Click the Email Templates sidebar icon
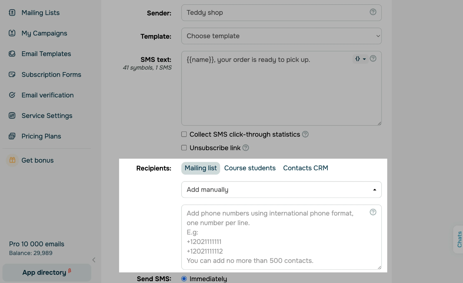Viewport: 463px width, 283px height. [12, 54]
